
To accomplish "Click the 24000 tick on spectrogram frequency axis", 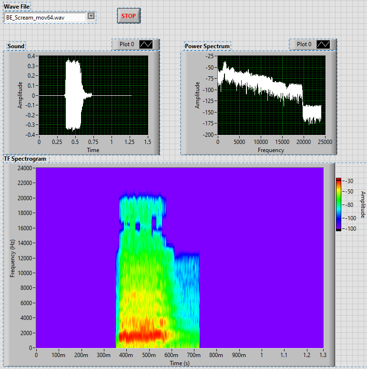I will point(24,168).
